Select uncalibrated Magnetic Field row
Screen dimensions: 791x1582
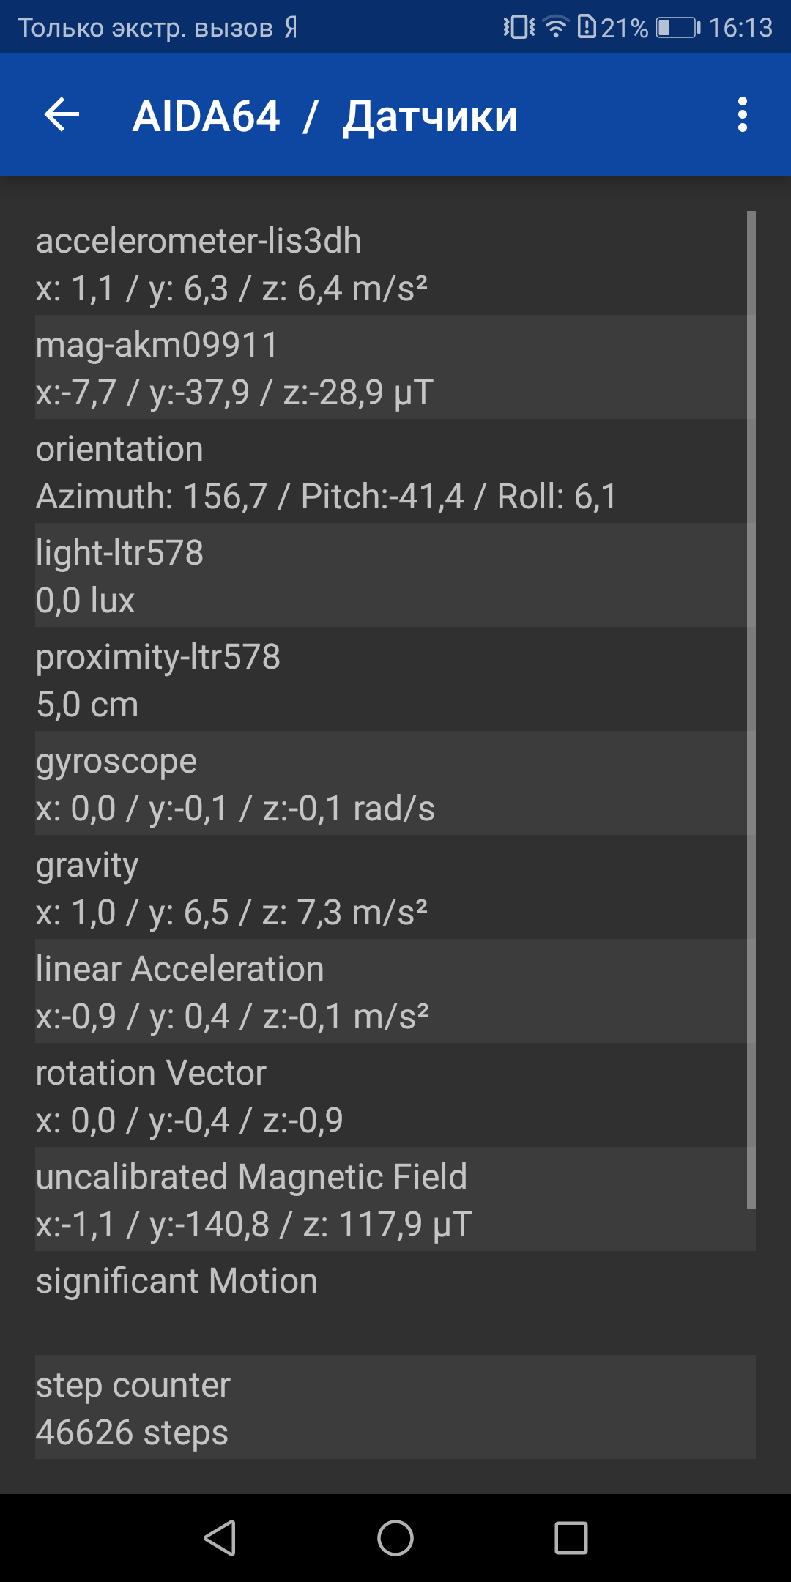(x=395, y=1199)
